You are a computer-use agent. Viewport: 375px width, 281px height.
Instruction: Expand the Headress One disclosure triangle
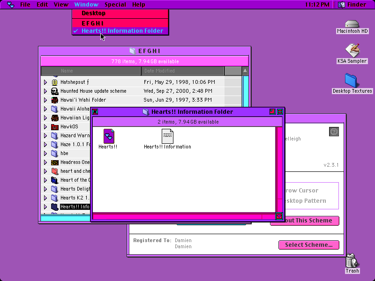tap(45, 163)
